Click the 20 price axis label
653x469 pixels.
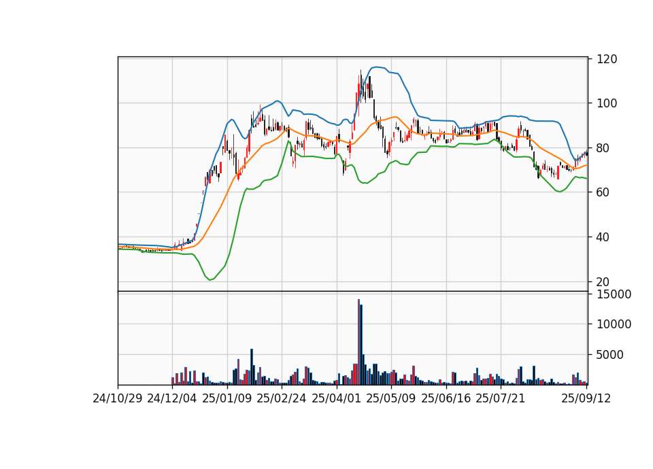603,281
